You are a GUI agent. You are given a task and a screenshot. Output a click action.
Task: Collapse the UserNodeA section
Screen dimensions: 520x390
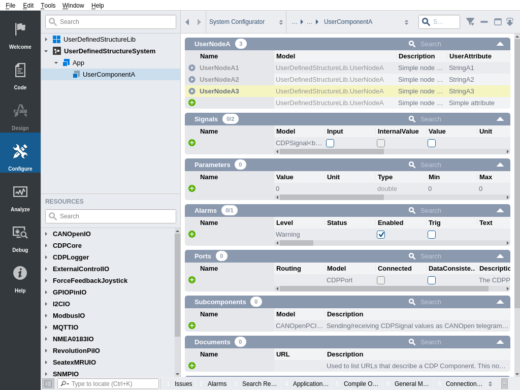click(x=500, y=44)
